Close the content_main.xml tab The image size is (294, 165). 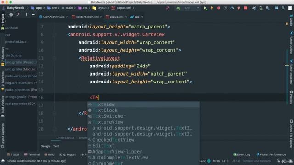coord(101,17)
